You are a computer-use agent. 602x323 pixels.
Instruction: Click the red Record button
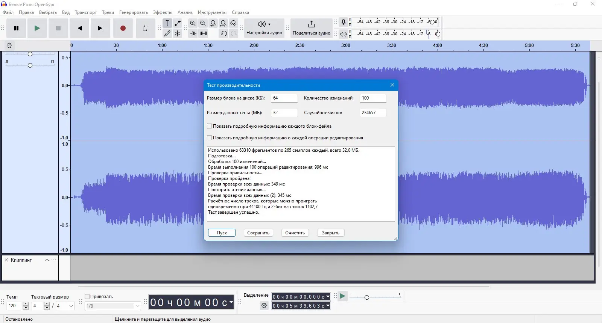click(123, 28)
